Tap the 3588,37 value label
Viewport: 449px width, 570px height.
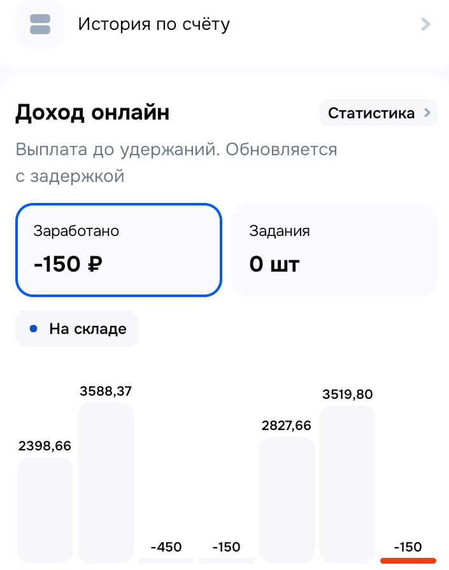pyautogui.click(x=106, y=391)
